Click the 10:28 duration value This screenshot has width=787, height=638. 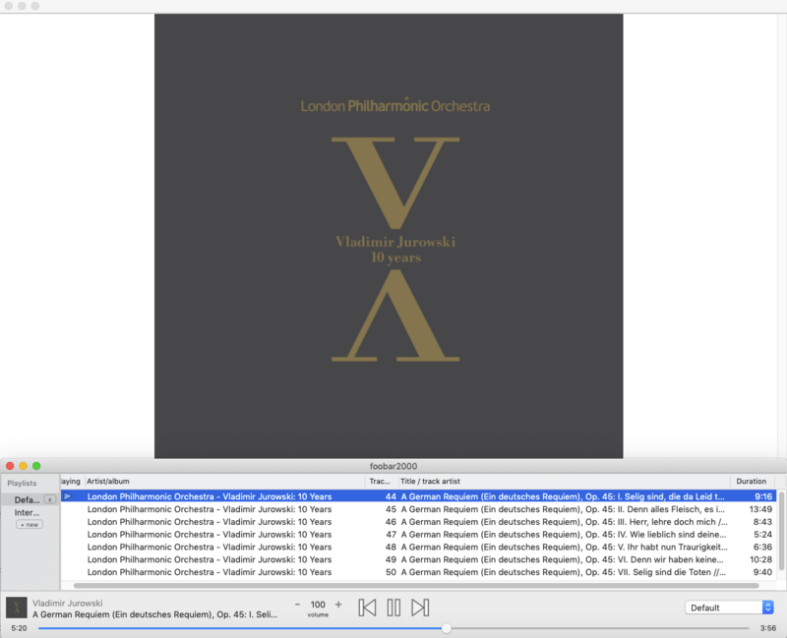tap(760, 559)
